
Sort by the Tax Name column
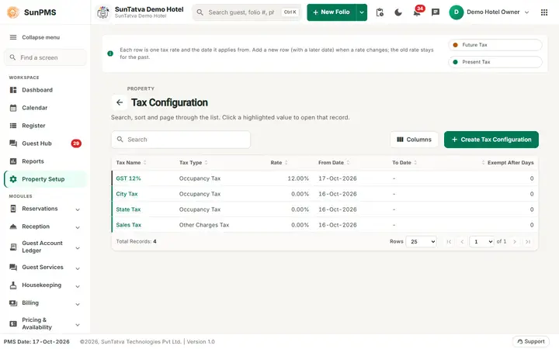point(131,163)
